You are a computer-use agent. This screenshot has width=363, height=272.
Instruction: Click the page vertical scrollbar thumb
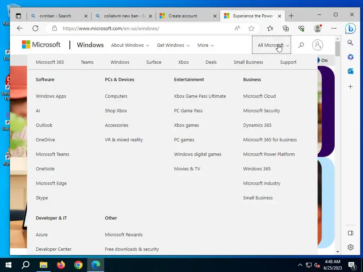click(x=337, y=49)
